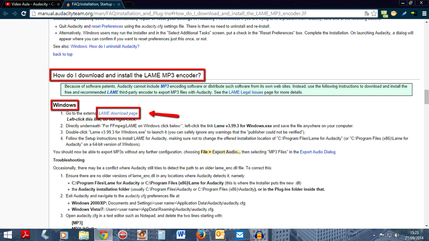The width and height of the screenshot is (429, 241).
Task: Launch Firefox from the taskbar
Action: (x=200, y=235)
